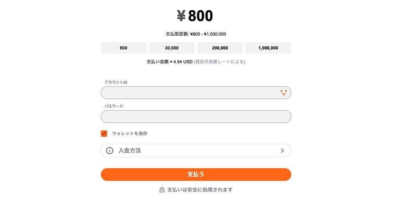Image resolution: width=394 pixels, height=201 pixels.
Task: Select the 800 preset amount
Action: pos(124,48)
